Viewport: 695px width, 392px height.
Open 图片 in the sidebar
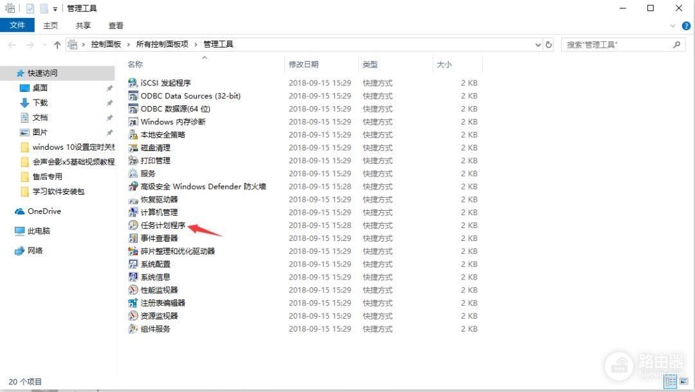pos(40,132)
